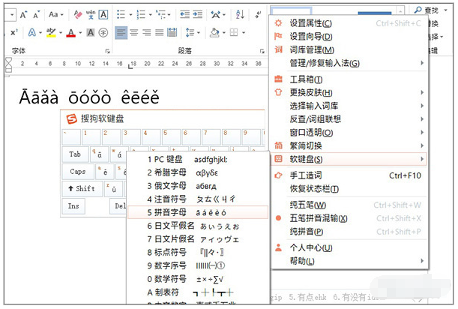This screenshot has width=458, height=309.
Task: Open the bullet list dropdown arrow
Action: click(x=130, y=14)
